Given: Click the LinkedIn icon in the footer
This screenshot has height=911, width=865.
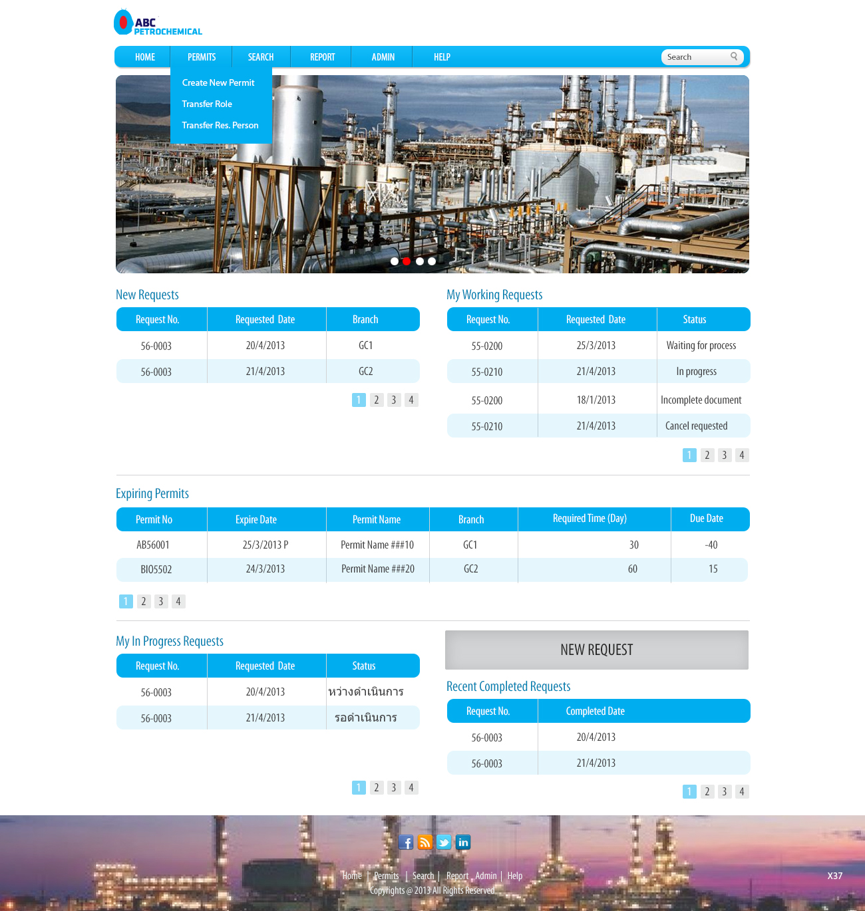Looking at the screenshot, I should pos(463,842).
